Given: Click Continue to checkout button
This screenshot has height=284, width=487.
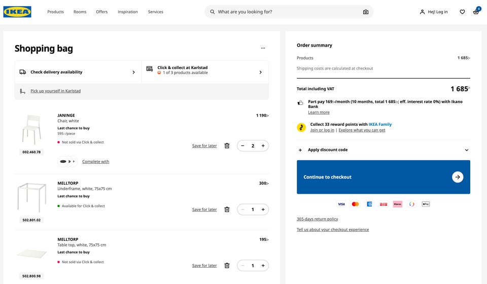Looking at the screenshot, I should [x=383, y=177].
